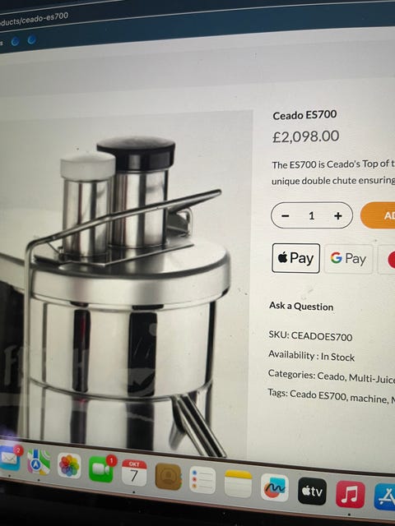Add the Ceado ES700 to cart

pyautogui.click(x=378, y=215)
